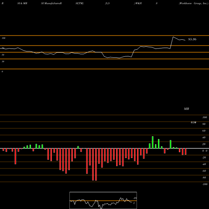Click the 30 label on RSI left axis
Screen dimensions: 209x209
pyautogui.click(x=3, y=61)
